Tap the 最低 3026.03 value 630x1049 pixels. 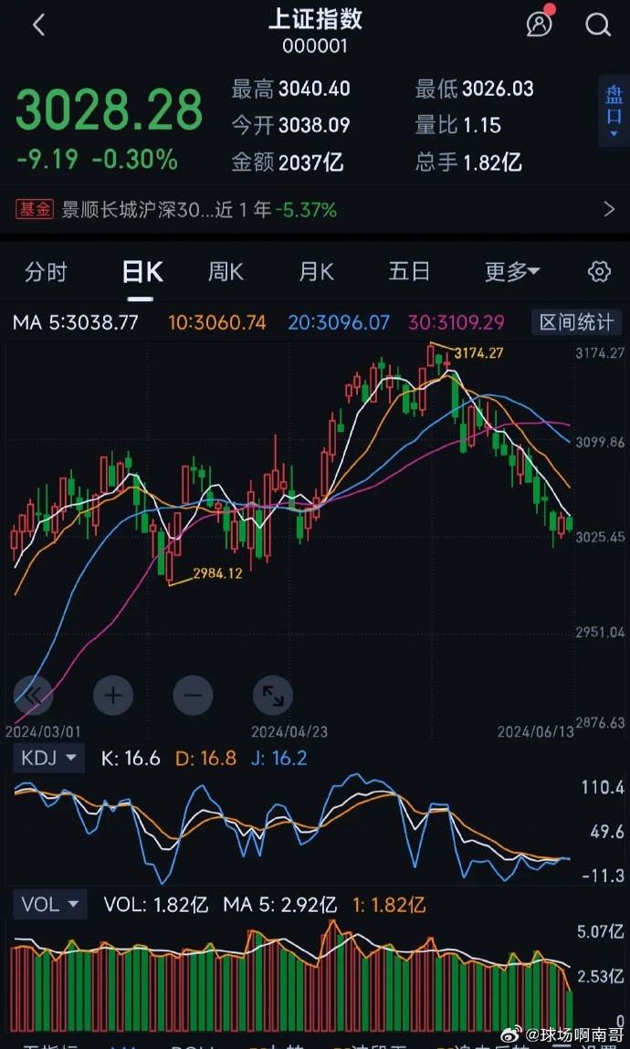click(475, 89)
